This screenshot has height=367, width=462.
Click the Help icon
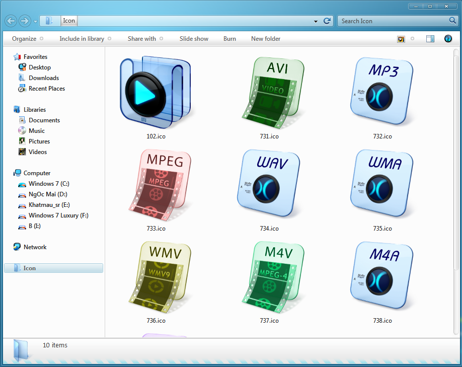448,39
